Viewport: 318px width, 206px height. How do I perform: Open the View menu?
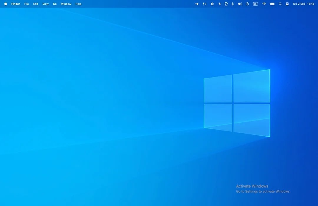click(45, 4)
